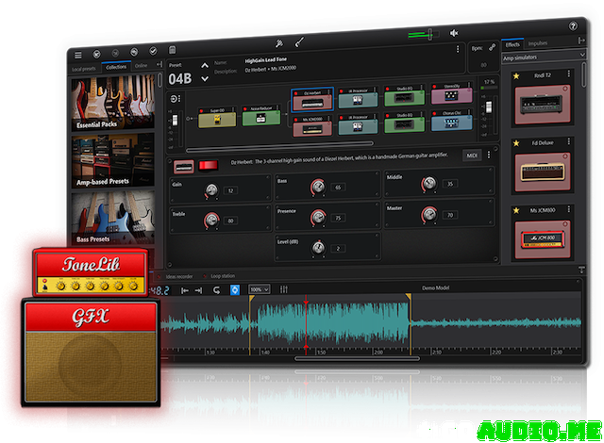Switch to Collections tab

coord(116,67)
